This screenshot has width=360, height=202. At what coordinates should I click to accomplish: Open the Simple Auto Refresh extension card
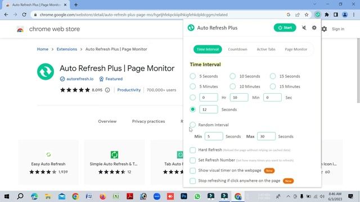114,162
